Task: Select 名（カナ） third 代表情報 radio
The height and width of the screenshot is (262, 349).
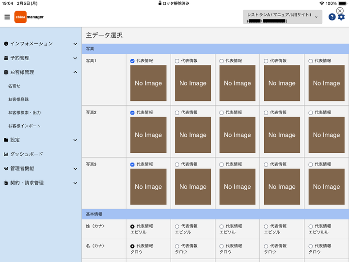Action: pyautogui.click(x=222, y=246)
